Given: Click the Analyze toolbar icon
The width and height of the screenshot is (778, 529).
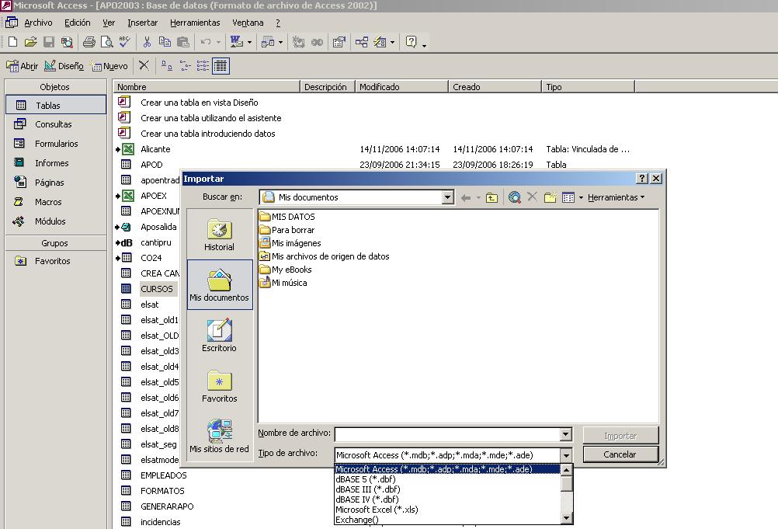Looking at the screenshot, I should (268, 42).
